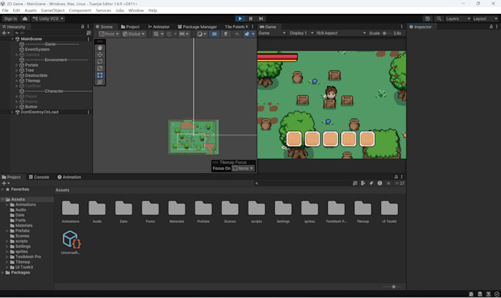Toggle scene audio
Viewport: 501px width, 298px height.
click(x=237, y=34)
